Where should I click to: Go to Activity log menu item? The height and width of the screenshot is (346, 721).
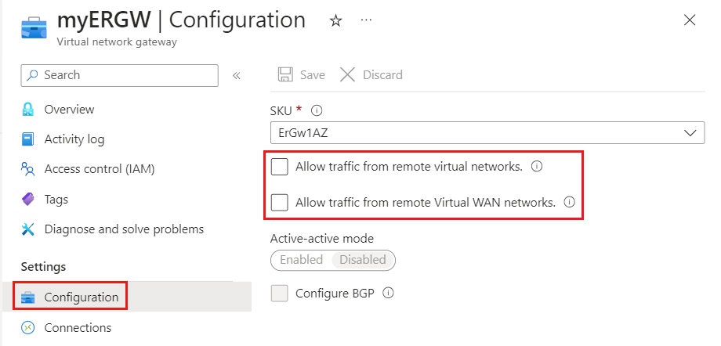coord(74,139)
